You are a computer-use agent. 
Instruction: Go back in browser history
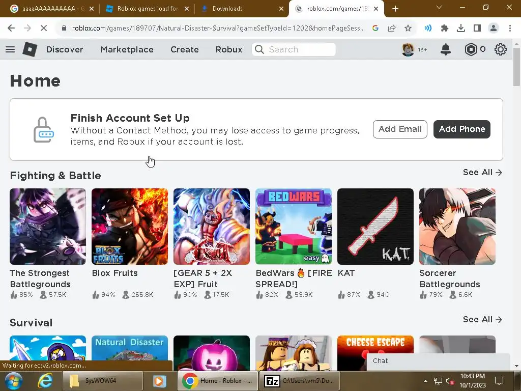click(x=11, y=29)
